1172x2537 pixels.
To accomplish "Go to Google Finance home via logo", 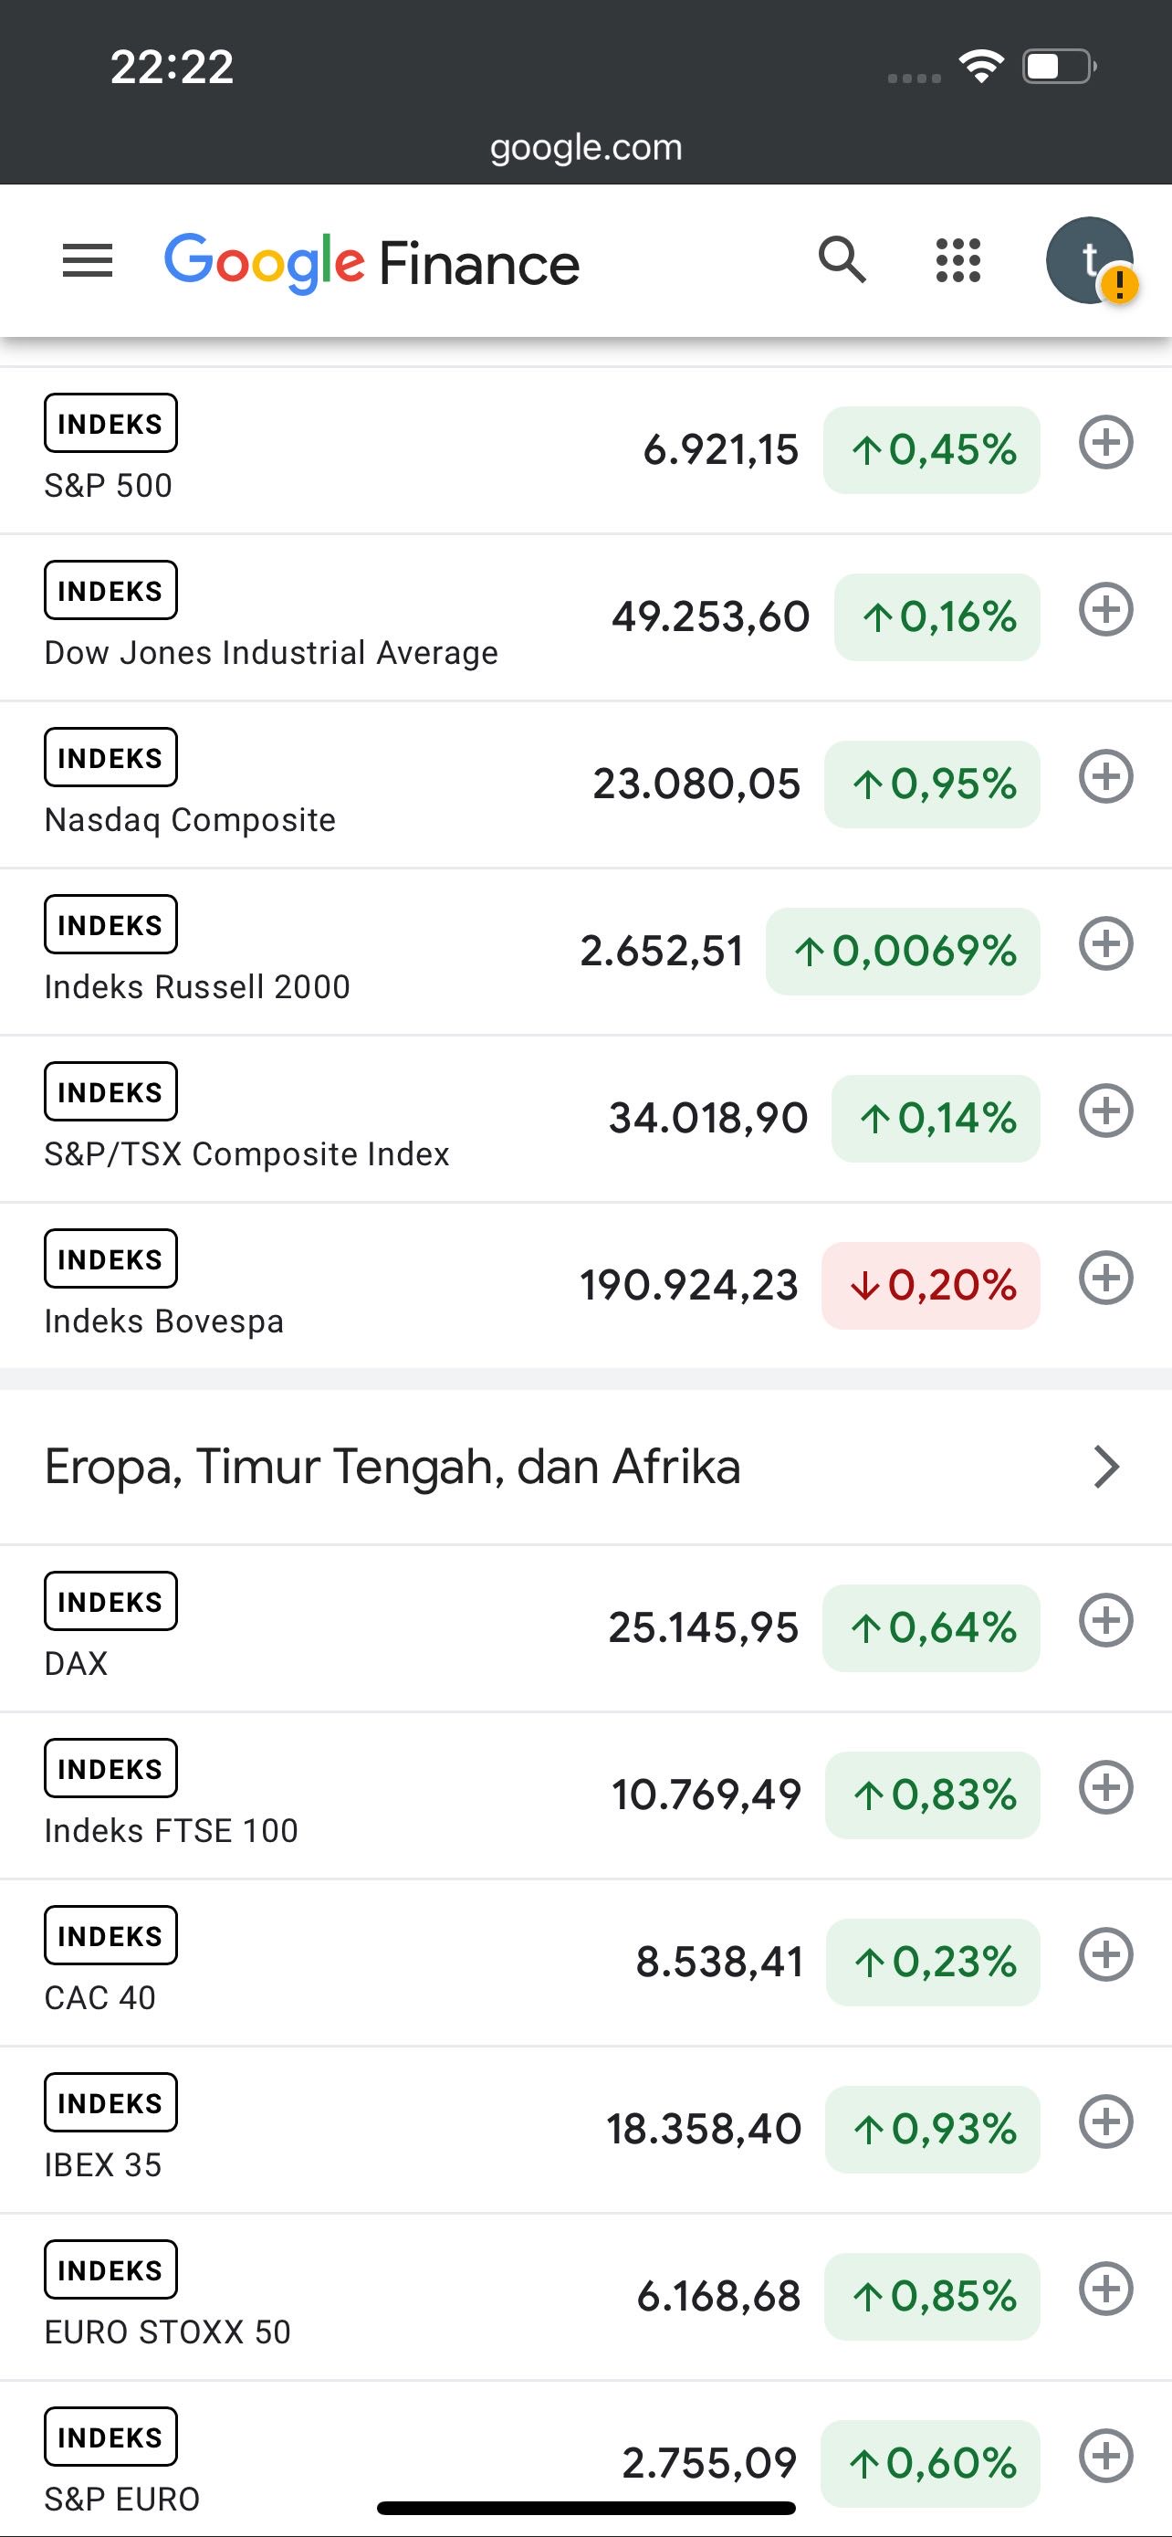I will (371, 263).
